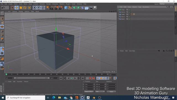Click the Locked Workplane icon
177x100 pixels.
[2, 64]
